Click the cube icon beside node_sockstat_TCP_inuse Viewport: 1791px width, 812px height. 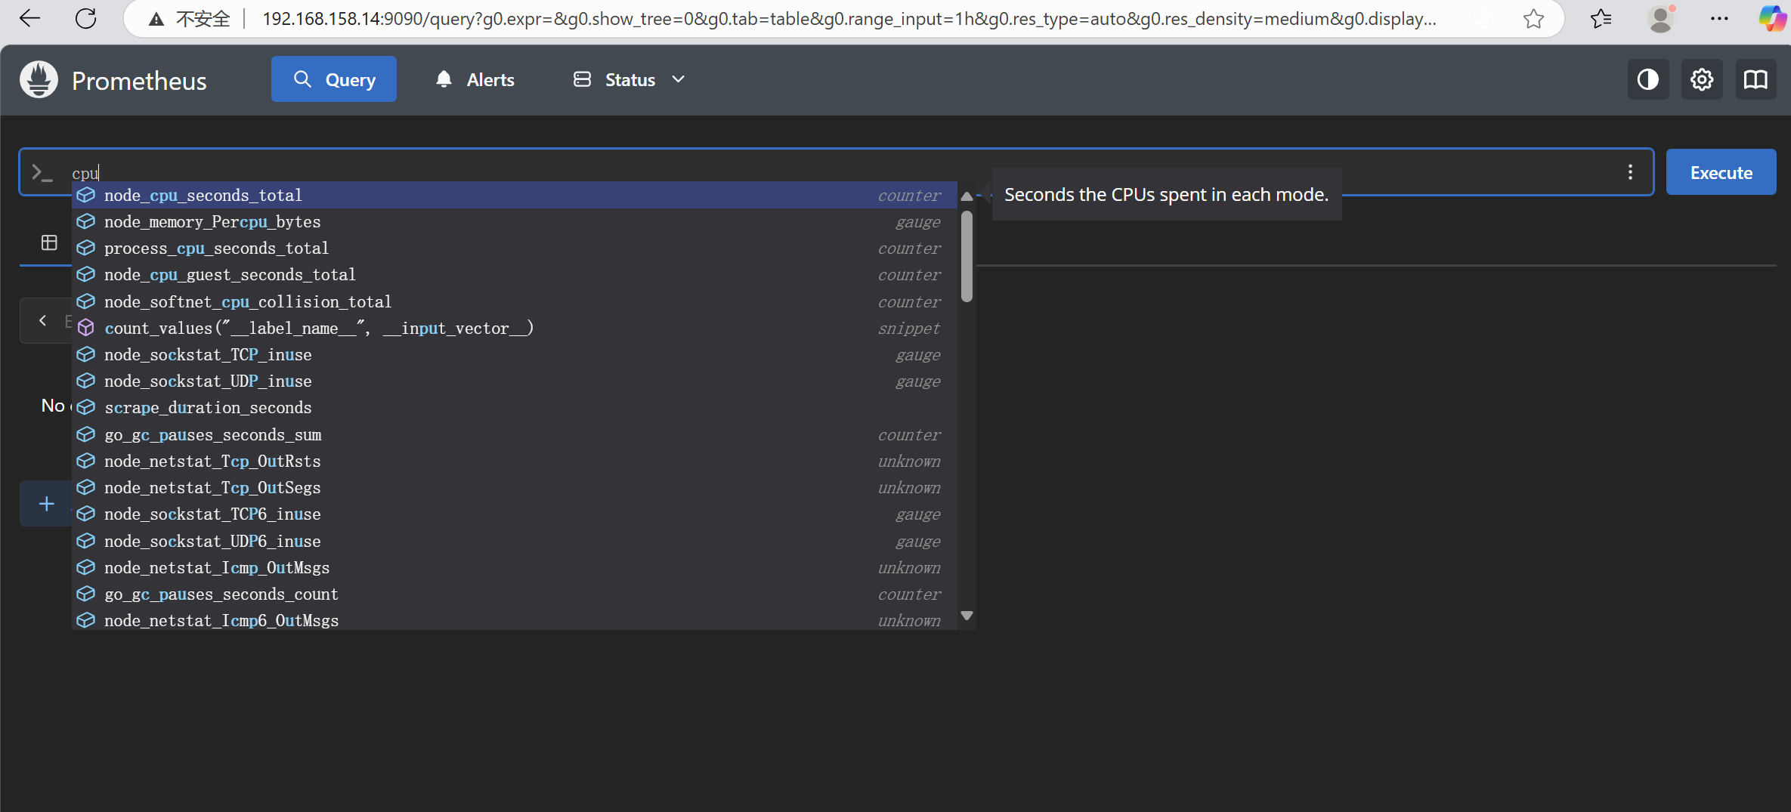point(86,354)
